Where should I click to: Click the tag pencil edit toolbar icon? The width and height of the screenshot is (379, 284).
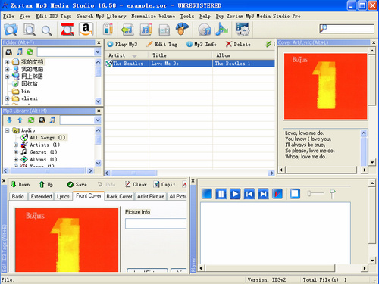point(108,30)
